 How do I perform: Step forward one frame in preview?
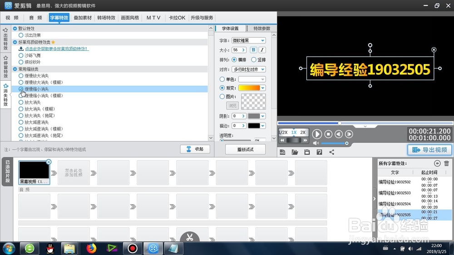tap(349, 134)
